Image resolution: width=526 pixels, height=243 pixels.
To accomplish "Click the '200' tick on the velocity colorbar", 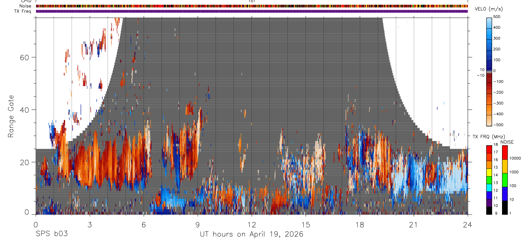I will 498,49.
